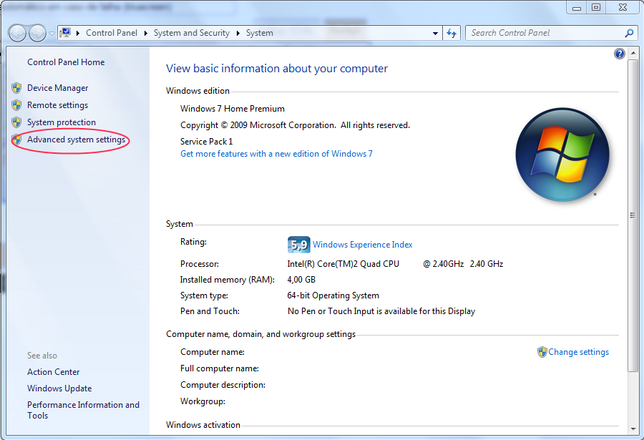Open the address bar history dropdown

pyautogui.click(x=435, y=34)
